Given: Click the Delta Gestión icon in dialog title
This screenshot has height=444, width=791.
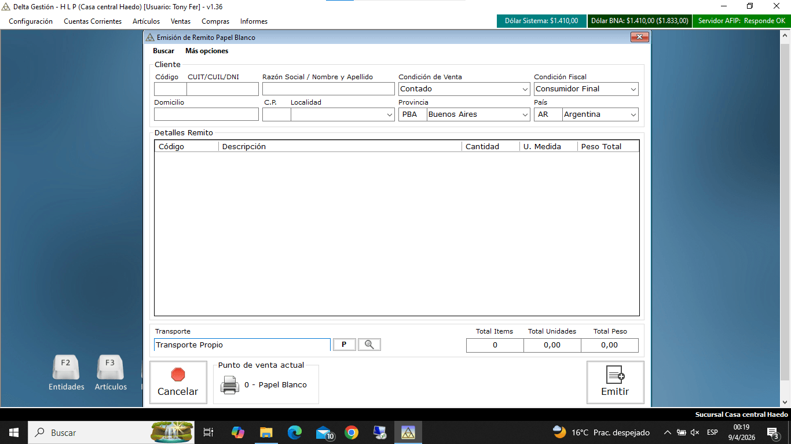Looking at the screenshot, I should tap(150, 38).
